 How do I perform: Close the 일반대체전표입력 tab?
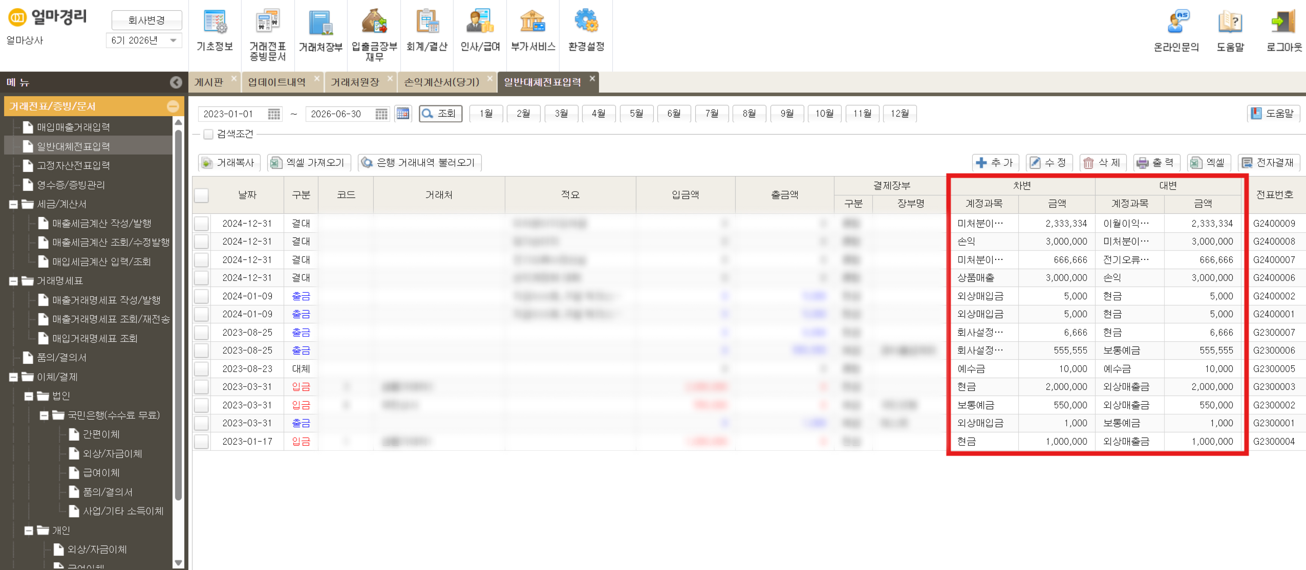pos(591,78)
